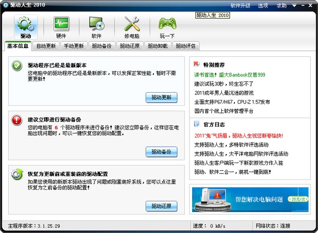Screen dimensions: 318x233
Task: Open link 驱动、软件二合一,装机一键到底
Action: pyautogui.click(x=233, y=172)
